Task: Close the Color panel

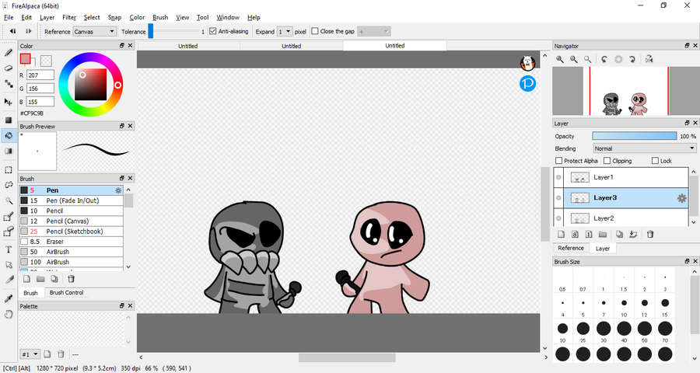Action: [130, 46]
